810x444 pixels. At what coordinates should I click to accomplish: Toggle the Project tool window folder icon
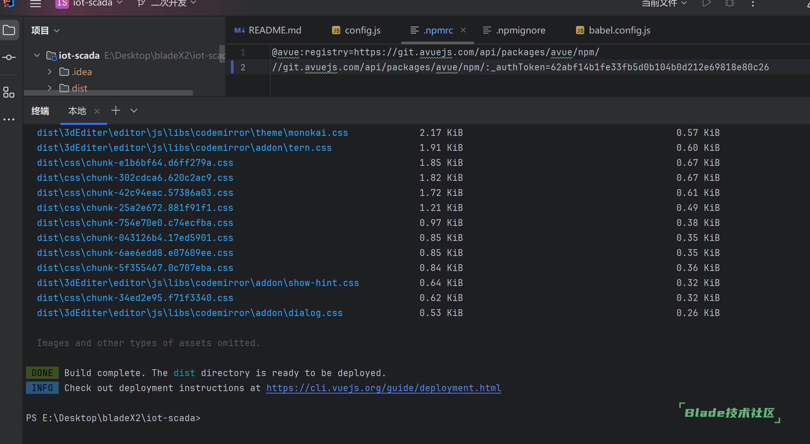click(x=9, y=30)
